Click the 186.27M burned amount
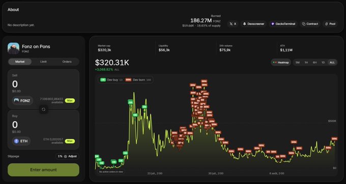Viewport: 346px width, 184px height. pyautogui.click(x=201, y=21)
